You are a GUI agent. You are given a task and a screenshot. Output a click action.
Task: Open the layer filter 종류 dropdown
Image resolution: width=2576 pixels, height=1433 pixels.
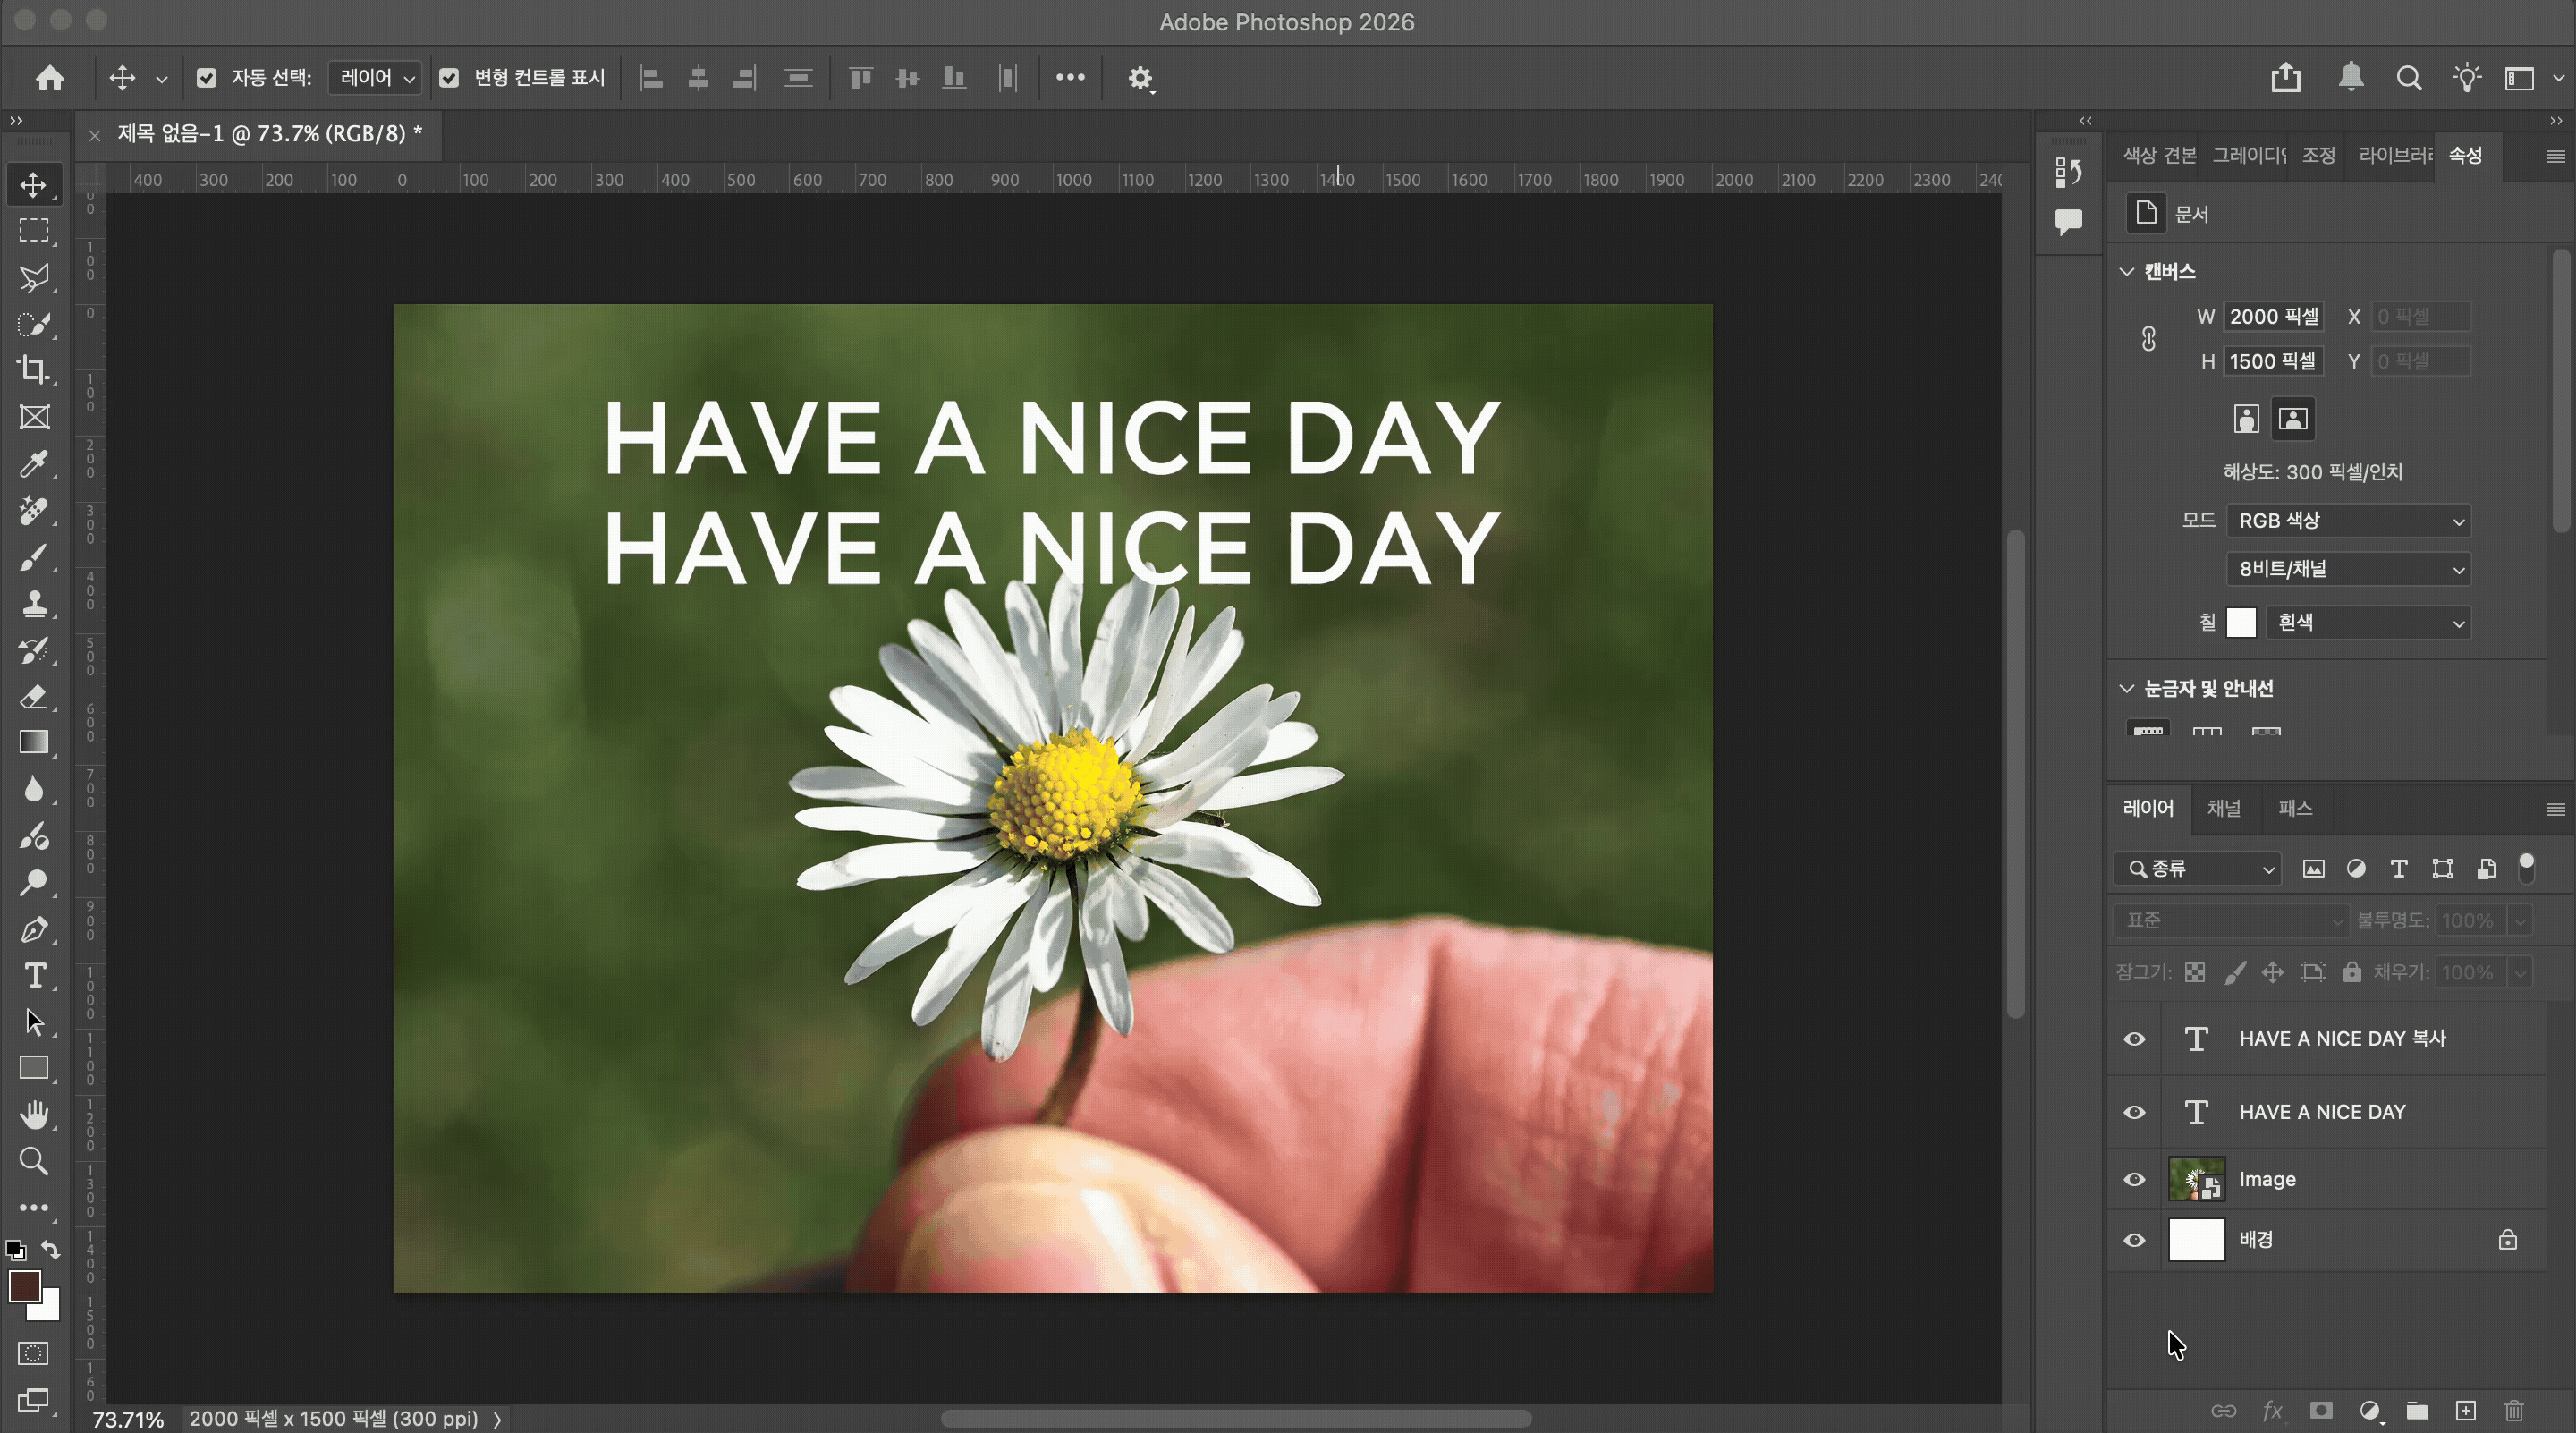2197,869
